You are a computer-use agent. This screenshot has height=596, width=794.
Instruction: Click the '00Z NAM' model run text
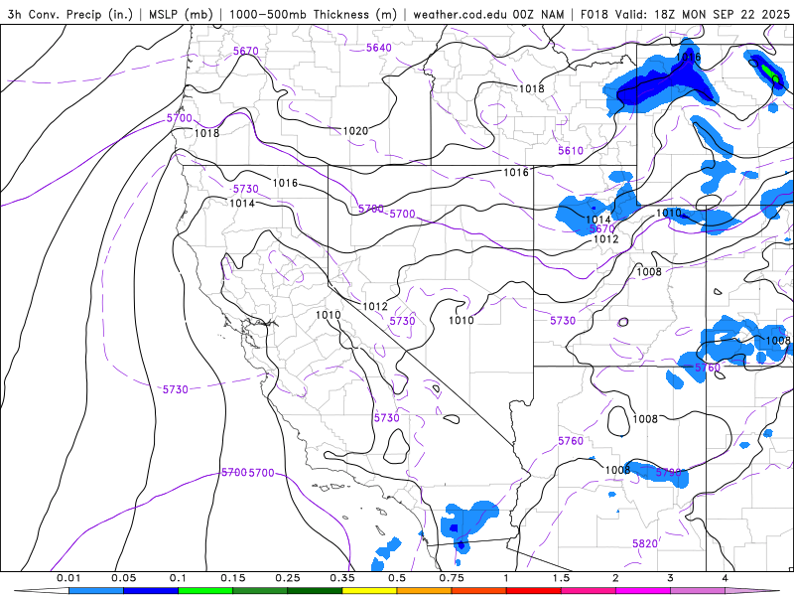pyautogui.click(x=539, y=15)
